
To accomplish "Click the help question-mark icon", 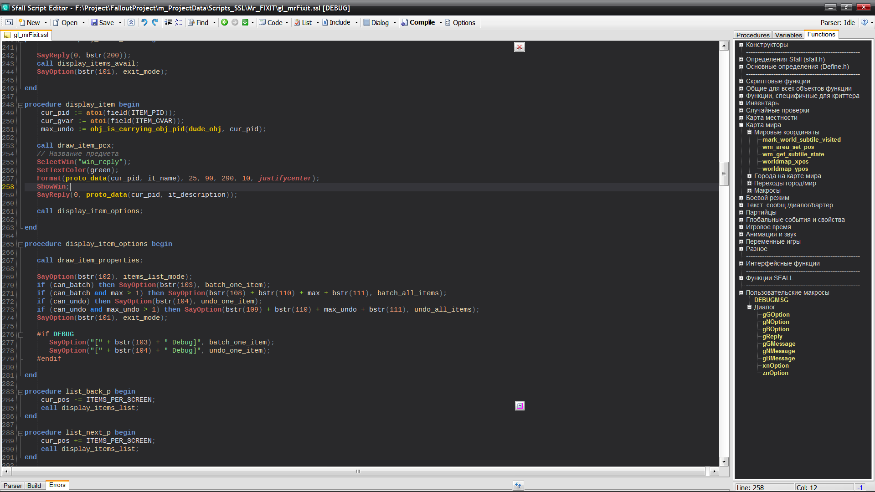I will (864, 22).
